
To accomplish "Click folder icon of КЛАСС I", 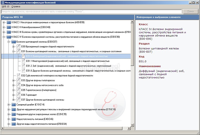I will coord(9,22).
